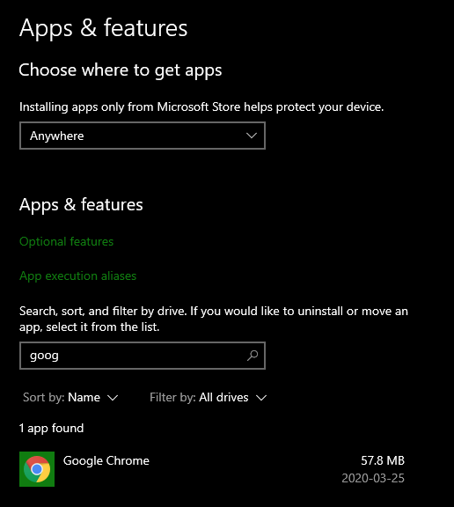Screen dimensions: 454x507
Task: Click the Search, sort, and filter instruction text
Action: [214, 319]
